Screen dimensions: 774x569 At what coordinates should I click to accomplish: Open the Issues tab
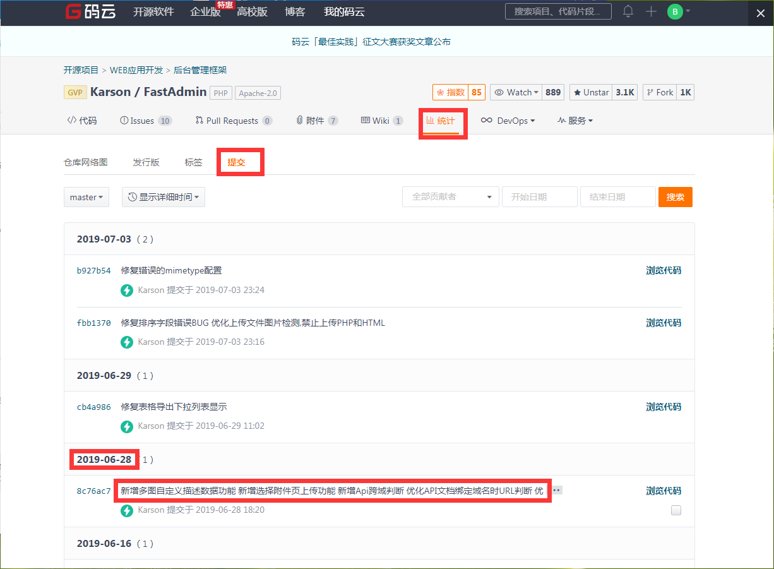tap(146, 121)
